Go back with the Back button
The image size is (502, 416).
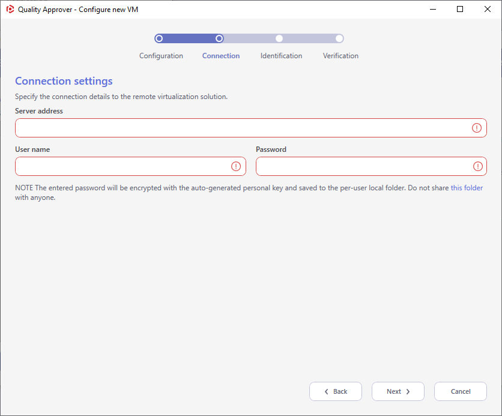[x=336, y=391]
